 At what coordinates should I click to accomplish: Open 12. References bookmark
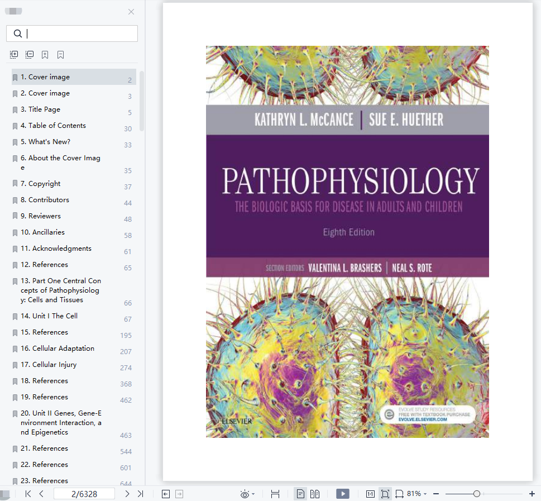tap(74, 265)
